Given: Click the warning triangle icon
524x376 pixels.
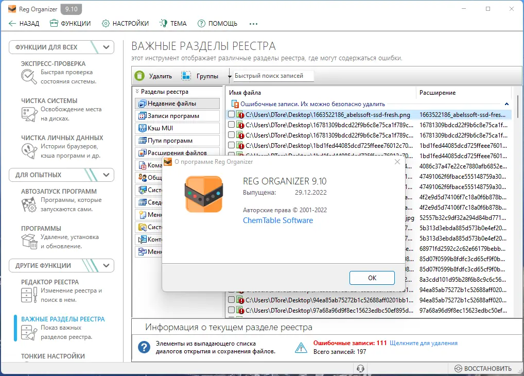Looking at the screenshot, I should pyautogui.click(x=301, y=348).
